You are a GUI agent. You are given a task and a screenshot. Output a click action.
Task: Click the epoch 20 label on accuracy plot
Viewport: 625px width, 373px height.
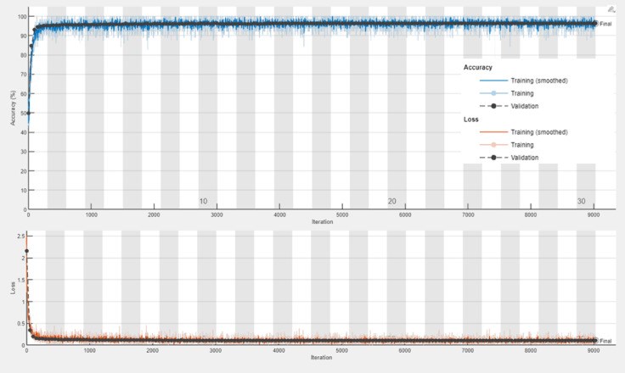(391, 202)
